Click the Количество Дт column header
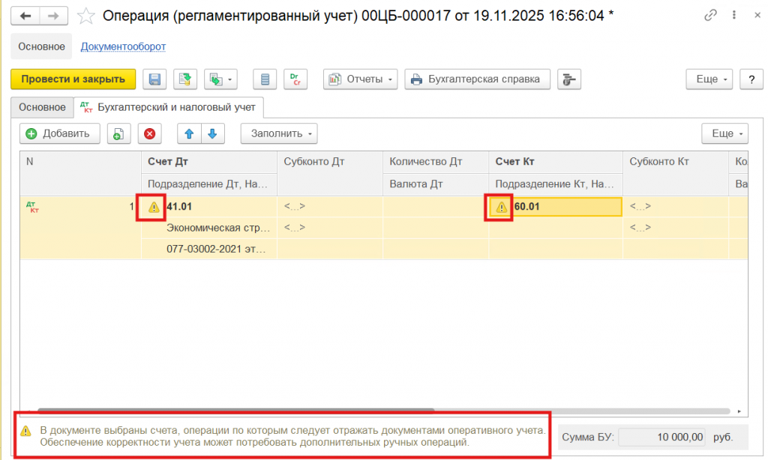This screenshot has width=768, height=460. [436, 162]
